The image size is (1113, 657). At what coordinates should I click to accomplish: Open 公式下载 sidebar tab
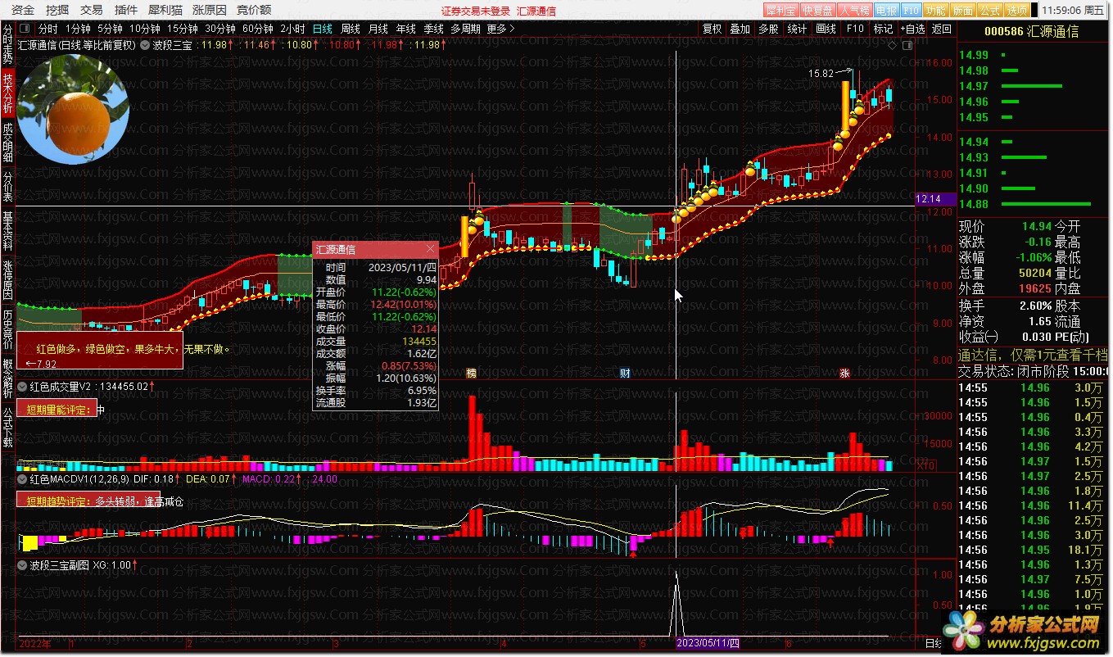(7, 426)
